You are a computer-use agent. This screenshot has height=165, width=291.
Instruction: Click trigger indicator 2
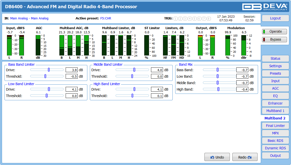[x=180, y=18]
